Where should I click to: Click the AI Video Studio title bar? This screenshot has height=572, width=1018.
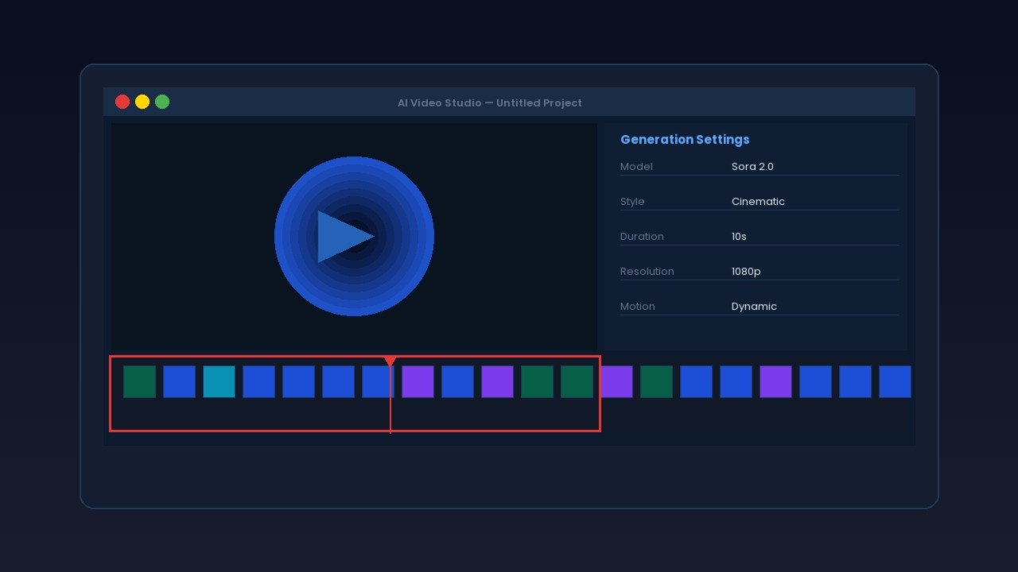tap(490, 102)
